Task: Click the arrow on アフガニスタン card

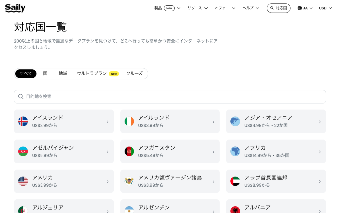Action: (x=213, y=152)
